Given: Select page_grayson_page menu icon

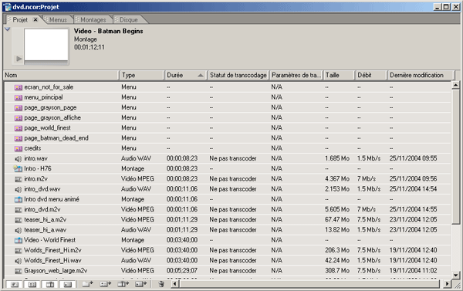Looking at the screenshot, I should tap(19, 108).
